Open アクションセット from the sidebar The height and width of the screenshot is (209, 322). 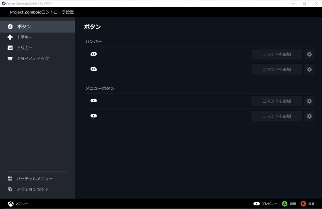tap(37, 190)
